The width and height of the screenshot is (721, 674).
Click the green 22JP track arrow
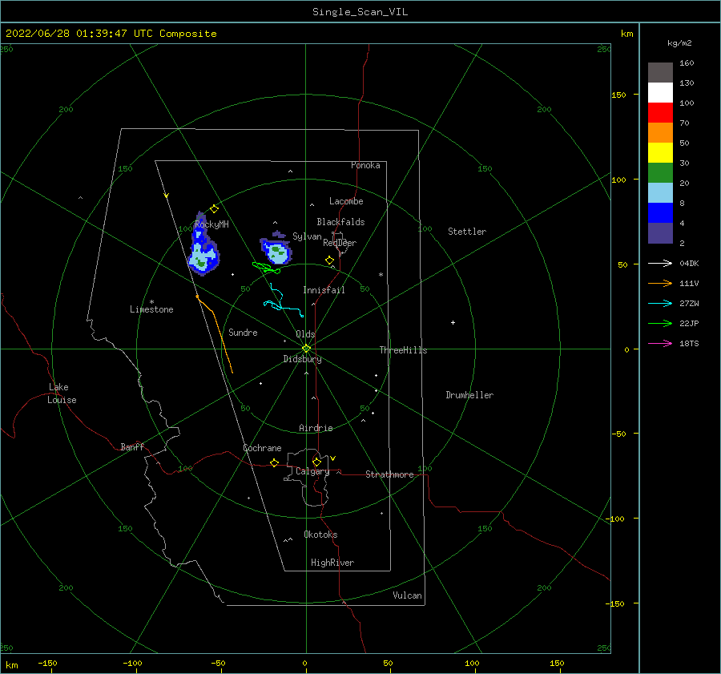(660, 324)
